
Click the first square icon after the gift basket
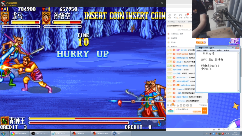coord(181,105)
